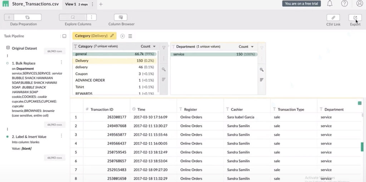This screenshot has width=366, height=182.
Task: Open the Bulk Replace step options menu
Action: pos(61,63)
